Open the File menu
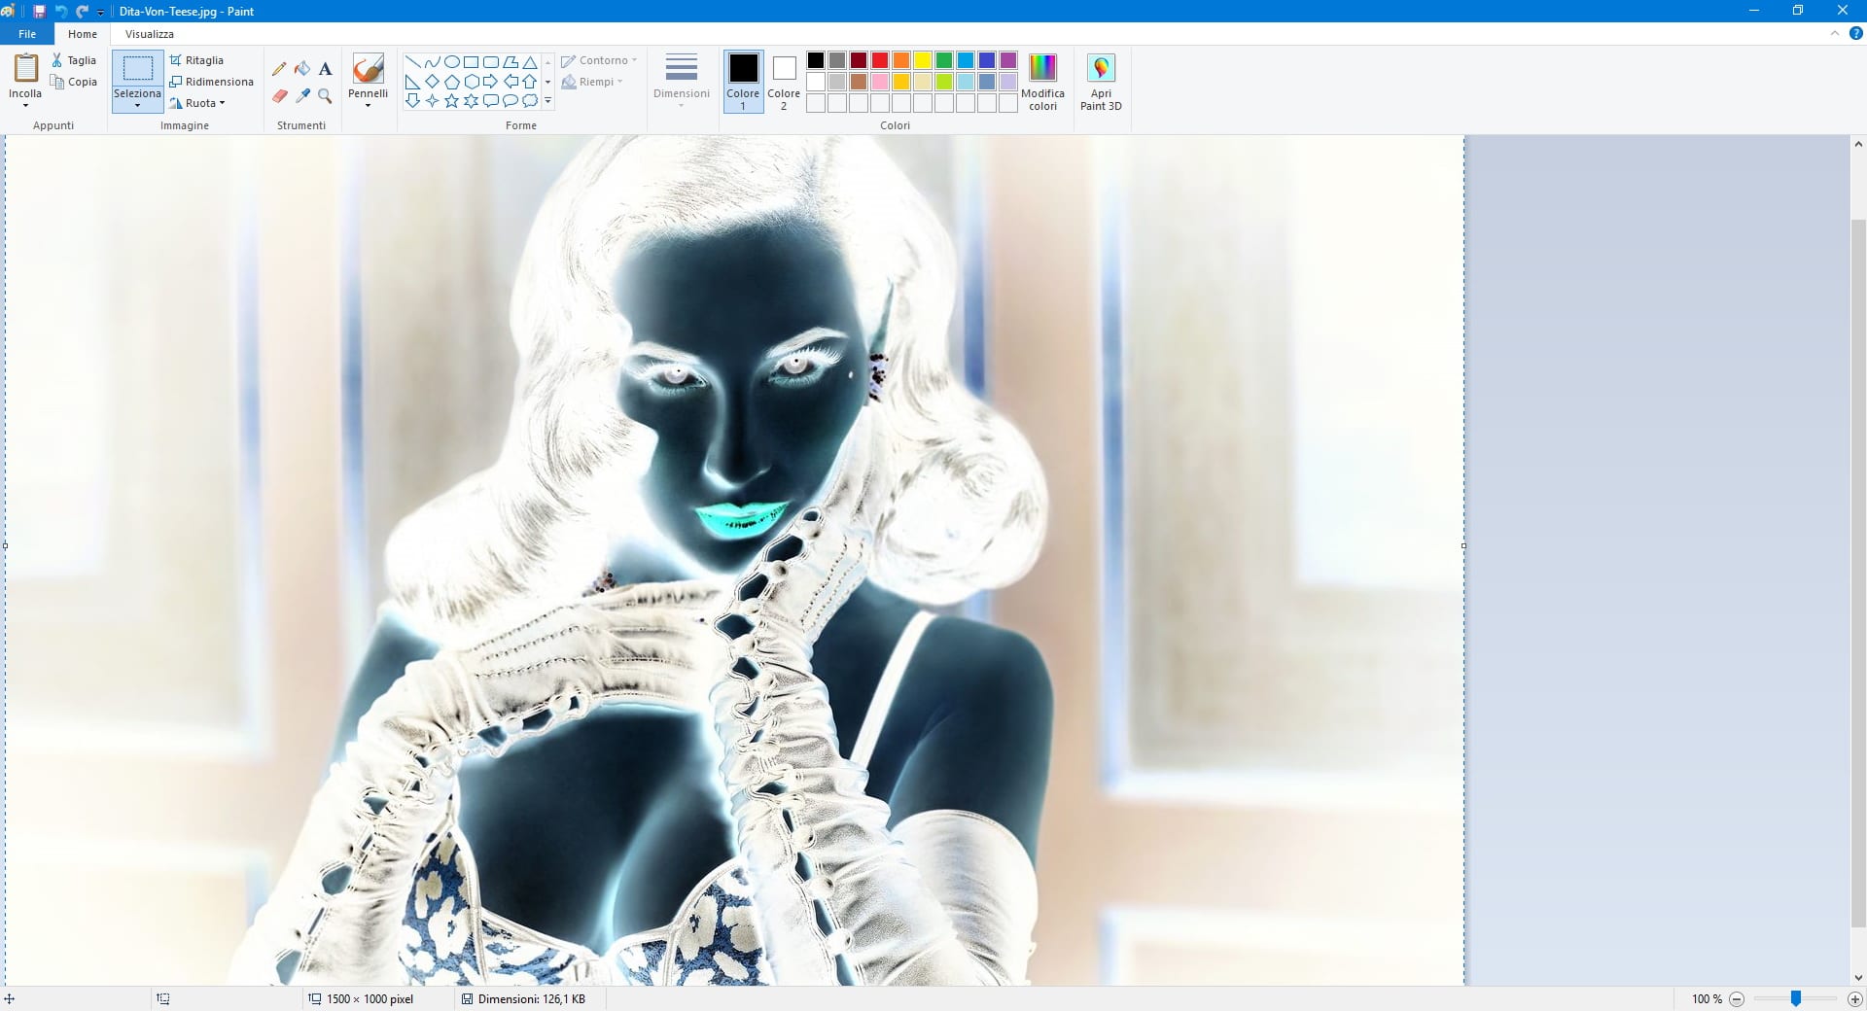This screenshot has width=1867, height=1011. click(27, 34)
